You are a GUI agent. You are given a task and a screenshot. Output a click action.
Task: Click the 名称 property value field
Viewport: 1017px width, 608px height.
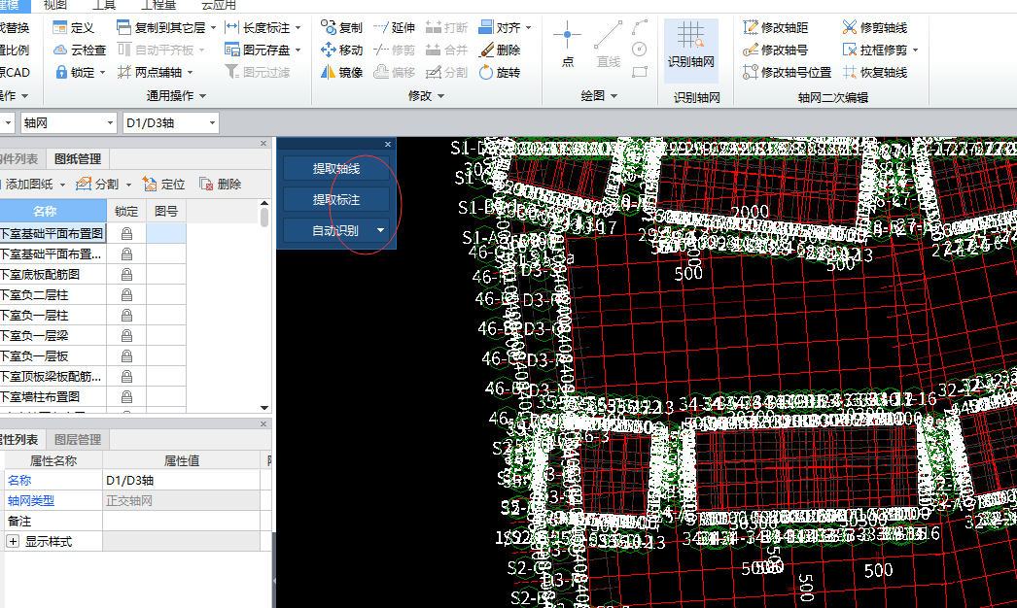click(x=181, y=481)
